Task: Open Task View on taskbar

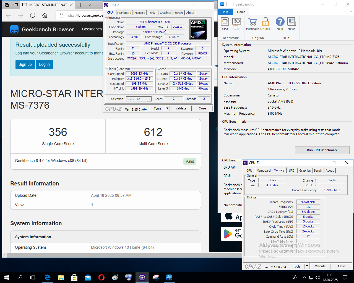Action: [33, 277]
